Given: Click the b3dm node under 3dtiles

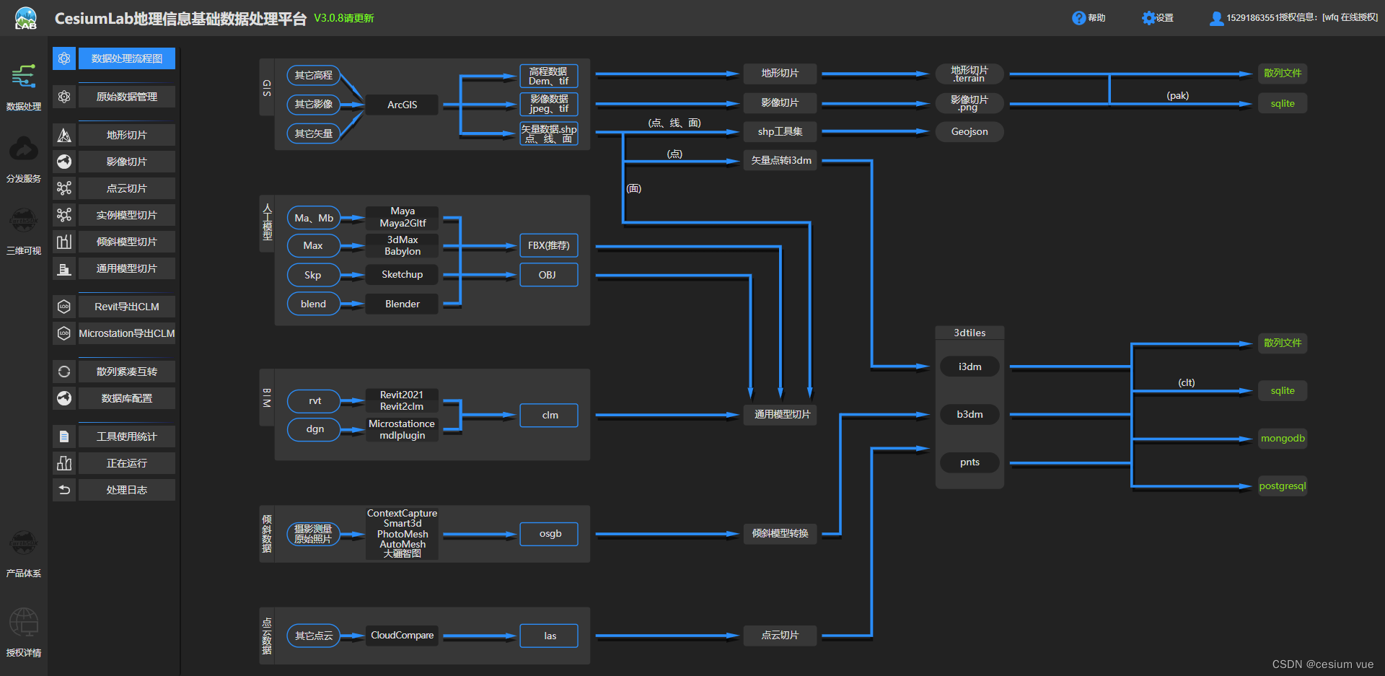Looking at the screenshot, I should click(969, 414).
